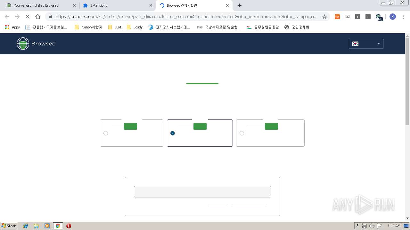The image size is (410, 230).
Task: Open the Windows Start menu
Action: click(x=9, y=226)
